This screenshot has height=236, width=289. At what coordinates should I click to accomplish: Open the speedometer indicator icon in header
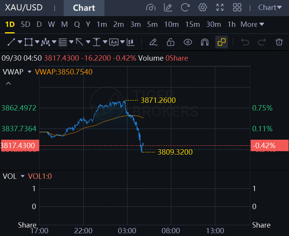[151, 8]
